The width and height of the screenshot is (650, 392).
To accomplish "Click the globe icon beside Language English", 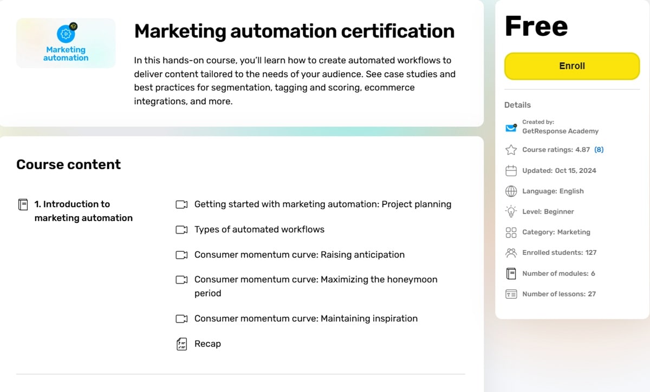I will click(x=510, y=191).
